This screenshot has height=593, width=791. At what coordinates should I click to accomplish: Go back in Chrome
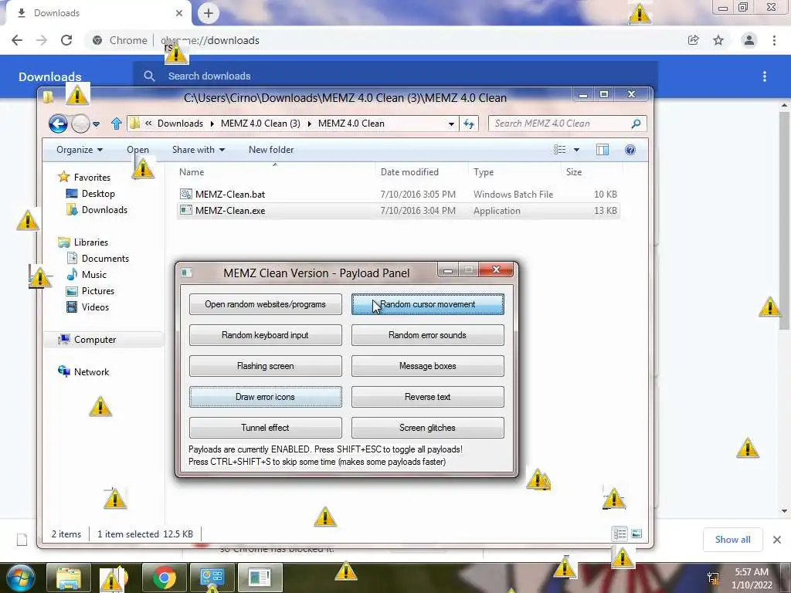(17, 40)
